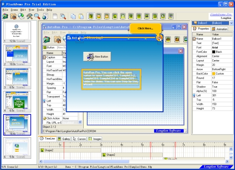Click the open project folder icon
Viewport: 235px width, 170px height.
[13, 16]
